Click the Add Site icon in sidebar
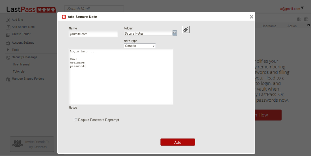Viewport: 311px width, 156px height. click(x=8, y=20)
